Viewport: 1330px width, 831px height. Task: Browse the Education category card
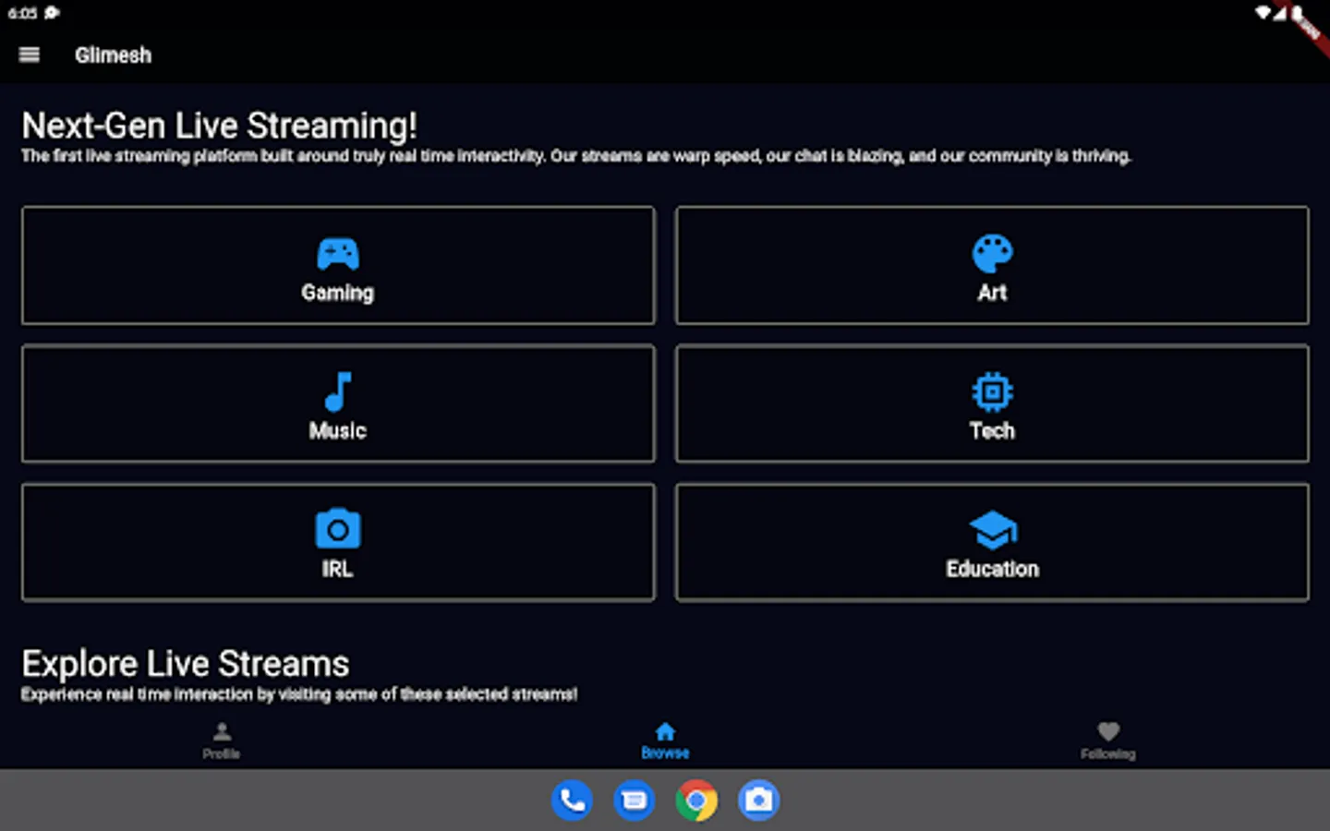[992, 542]
